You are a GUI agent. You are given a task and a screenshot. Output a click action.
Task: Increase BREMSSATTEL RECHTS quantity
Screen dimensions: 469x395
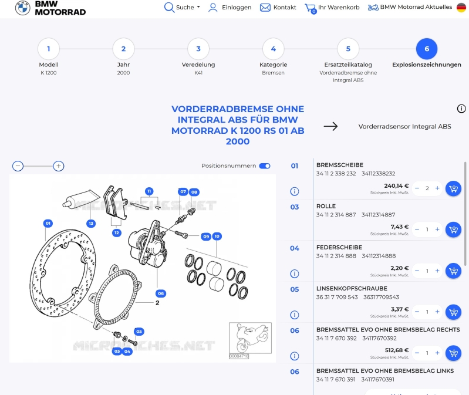(437, 353)
